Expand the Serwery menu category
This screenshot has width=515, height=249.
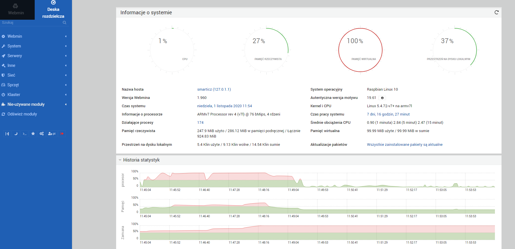coord(15,56)
